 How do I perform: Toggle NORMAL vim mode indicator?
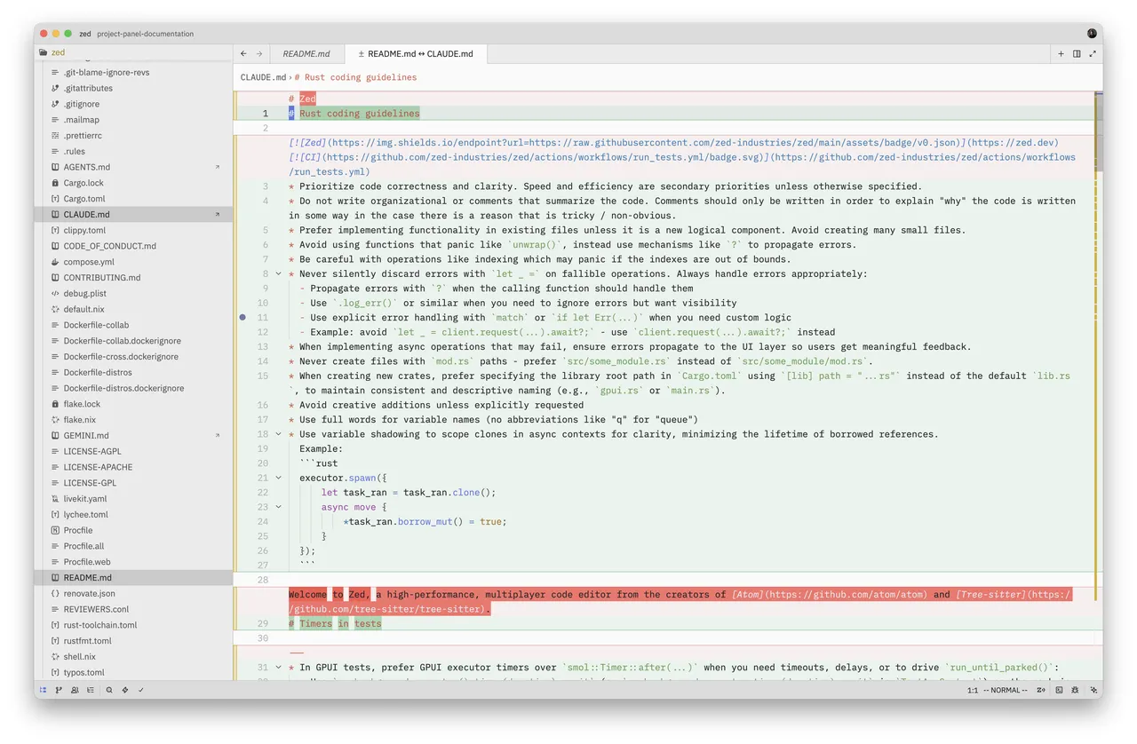click(x=1006, y=690)
